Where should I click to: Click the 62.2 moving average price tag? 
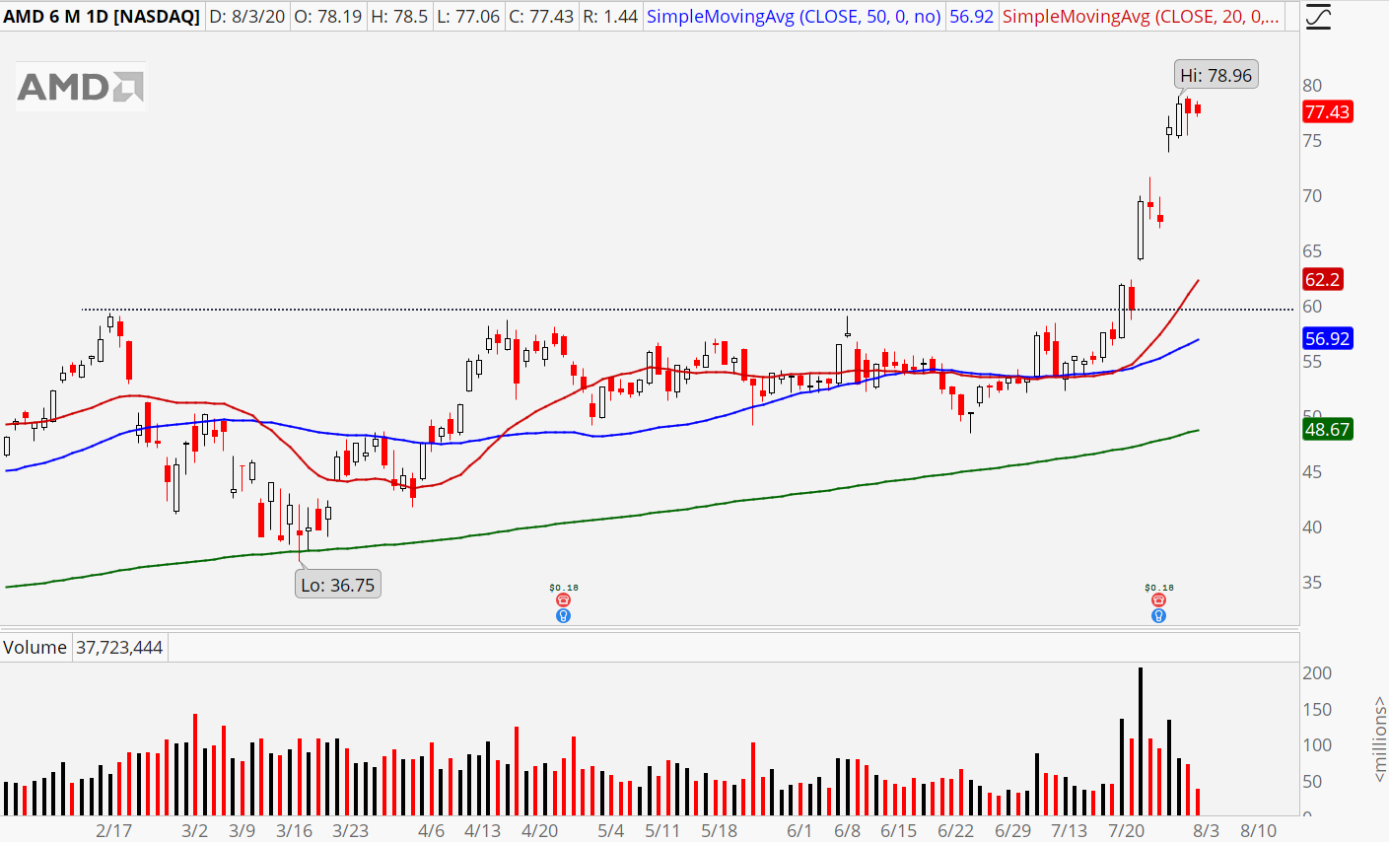click(x=1322, y=279)
